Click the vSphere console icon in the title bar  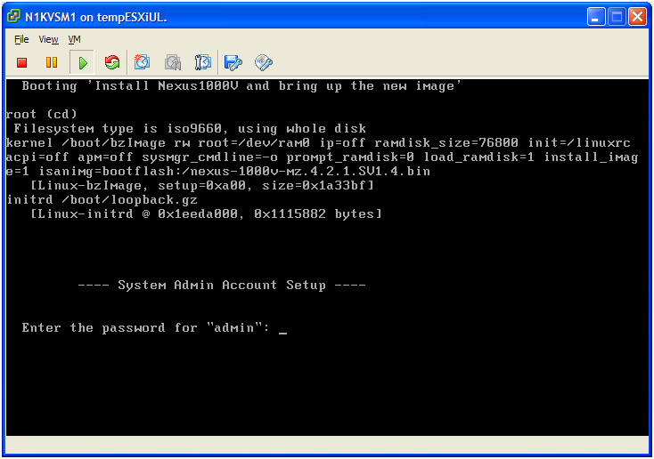pyautogui.click(x=13, y=16)
